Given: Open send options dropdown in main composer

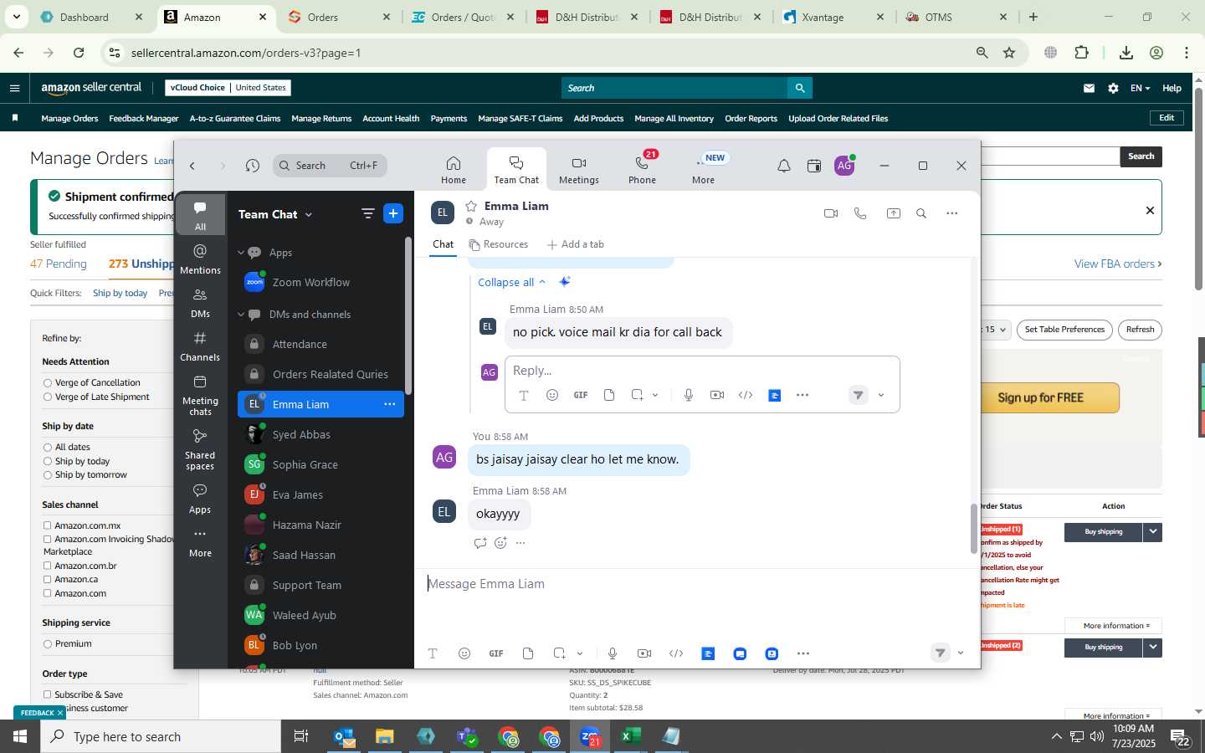Looking at the screenshot, I should click(961, 653).
